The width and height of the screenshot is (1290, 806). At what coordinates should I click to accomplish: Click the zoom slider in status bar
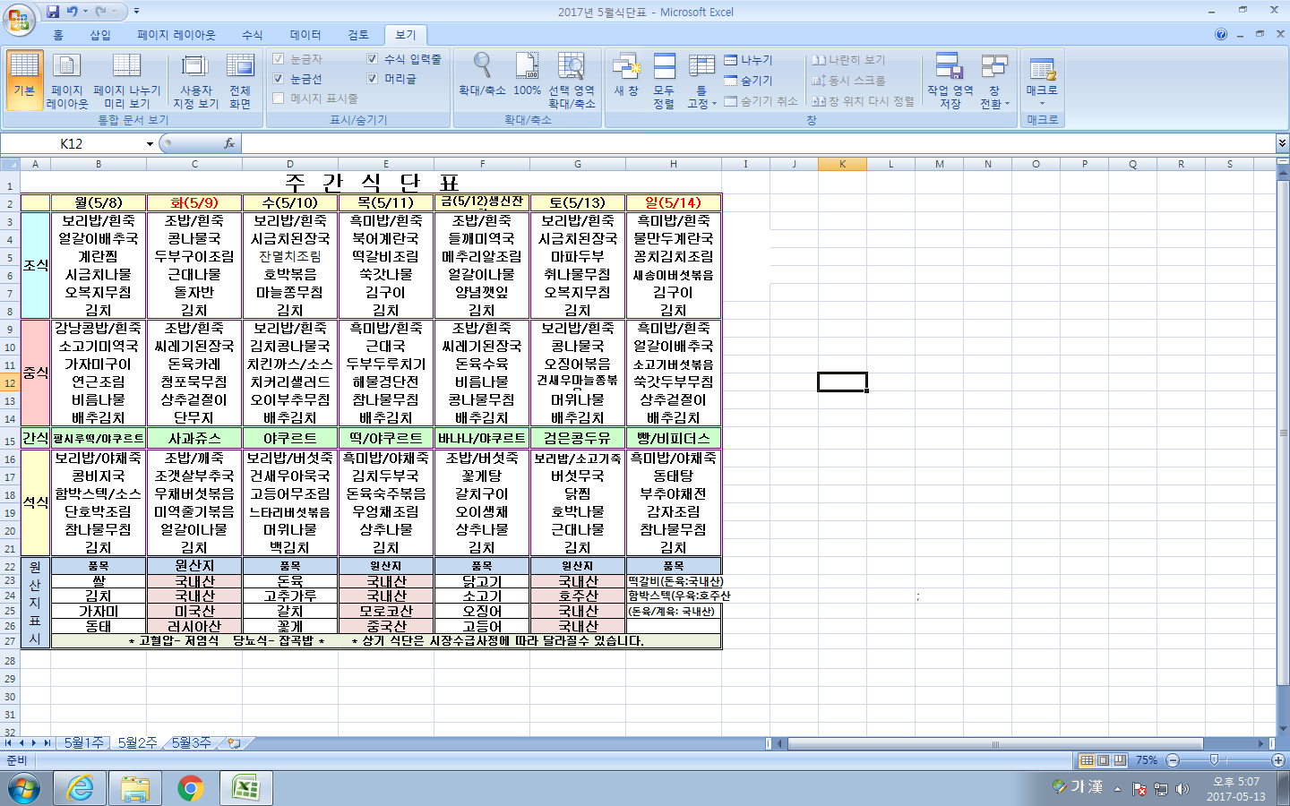pos(1214,760)
